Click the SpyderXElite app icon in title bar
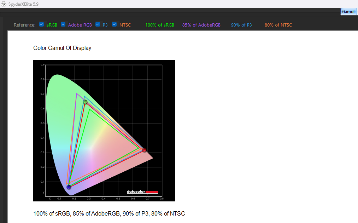The image size is (358, 223). click(x=4, y=4)
